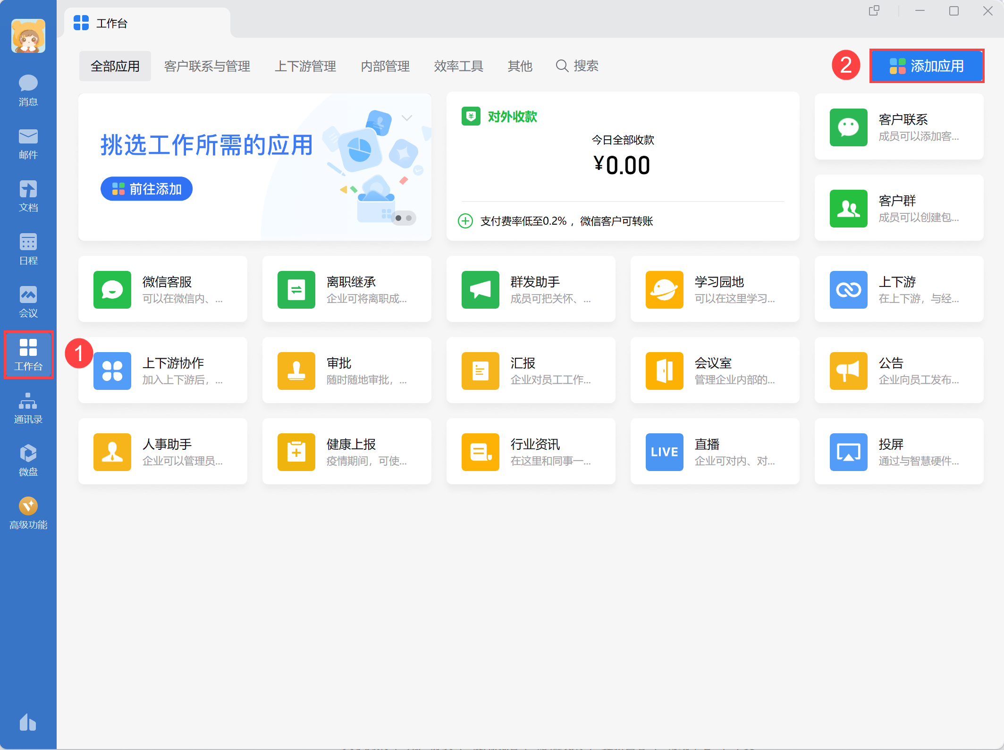Expand the banner collapse chevron
Viewport: 1004px width, 750px height.
pyautogui.click(x=407, y=118)
